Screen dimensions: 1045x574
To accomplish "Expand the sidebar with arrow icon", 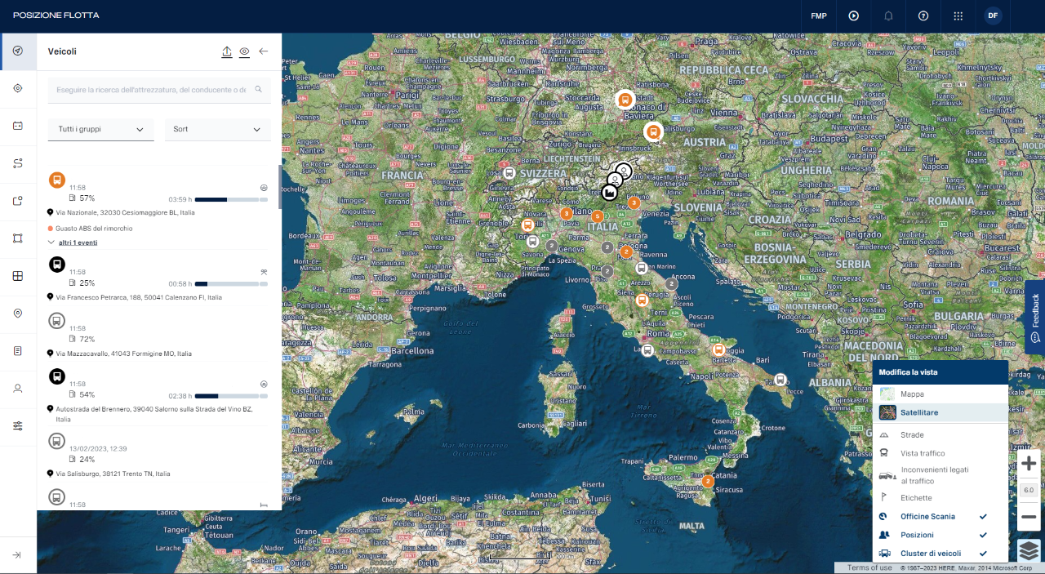I will pyautogui.click(x=18, y=555).
